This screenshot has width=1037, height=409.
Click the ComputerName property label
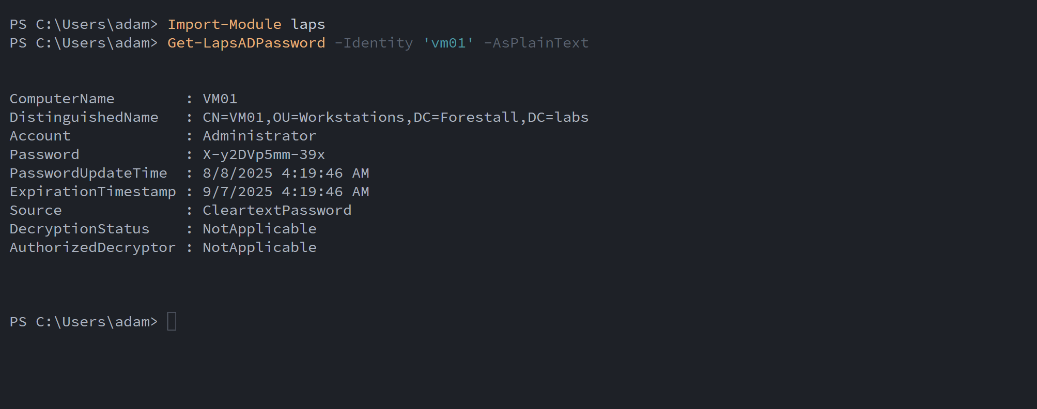click(x=62, y=99)
